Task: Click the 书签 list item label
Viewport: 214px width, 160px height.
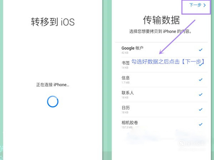Action: pyautogui.click(x=126, y=63)
